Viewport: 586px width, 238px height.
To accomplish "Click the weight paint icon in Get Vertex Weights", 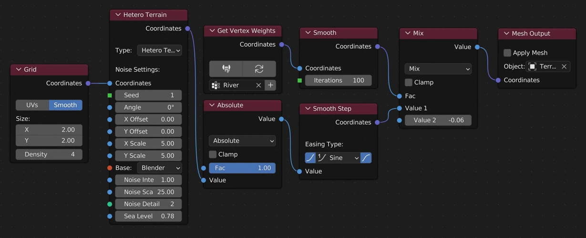I will click(x=226, y=69).
